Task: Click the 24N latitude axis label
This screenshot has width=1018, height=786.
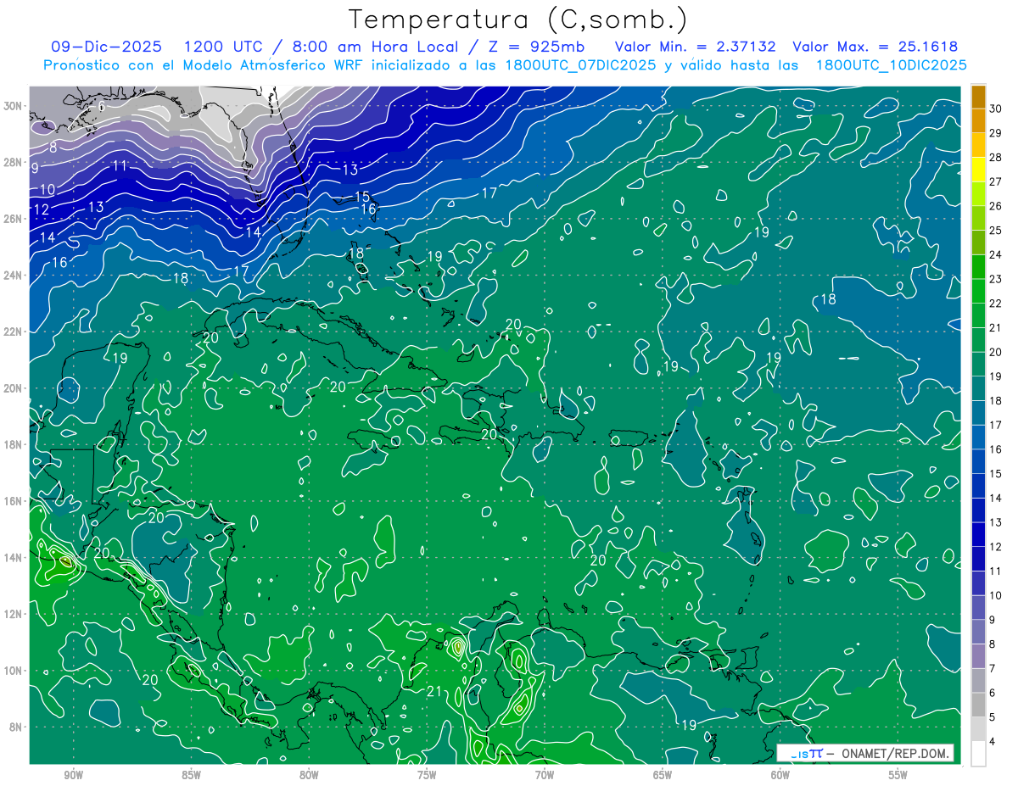Action: [14, 276]
